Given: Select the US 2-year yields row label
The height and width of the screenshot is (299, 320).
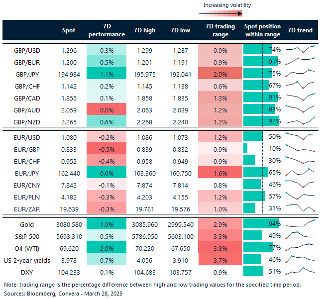Looking at the screenshot, I should [27, 261].
